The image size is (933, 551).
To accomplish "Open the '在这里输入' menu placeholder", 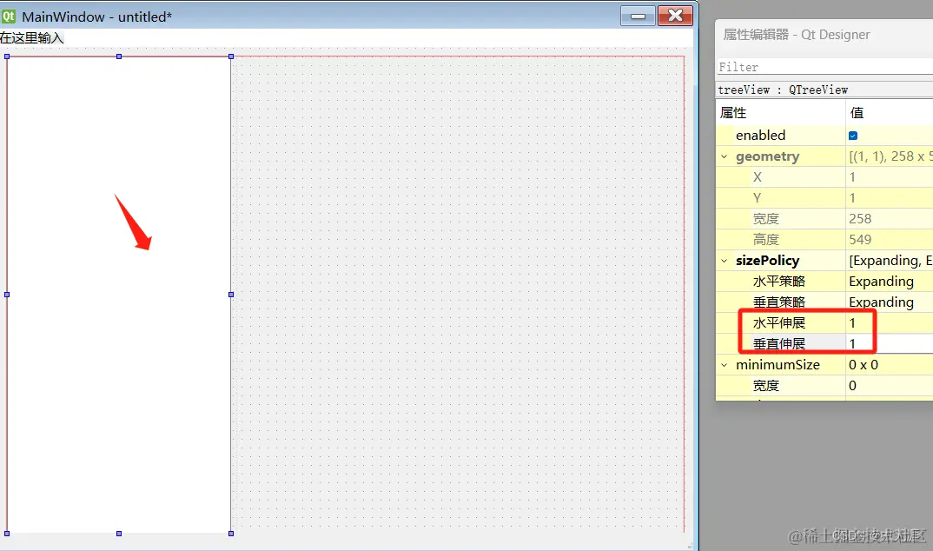I will tap(31, 38).
